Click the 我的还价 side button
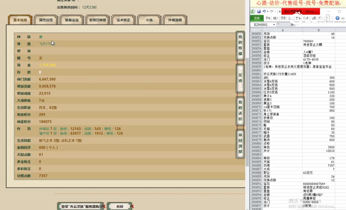The width and height of the screenshot is (346, 210). tap(240, 111)
